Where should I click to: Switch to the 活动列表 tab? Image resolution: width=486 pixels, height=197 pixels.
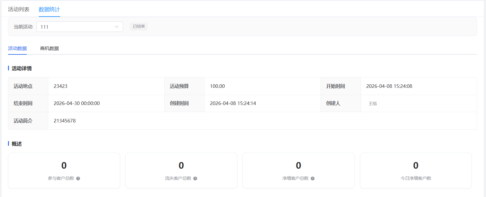[19, 9]
